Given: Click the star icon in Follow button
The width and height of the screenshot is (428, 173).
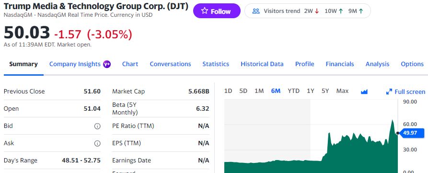Looking at the screenshot, I should (x=205, y=11).
